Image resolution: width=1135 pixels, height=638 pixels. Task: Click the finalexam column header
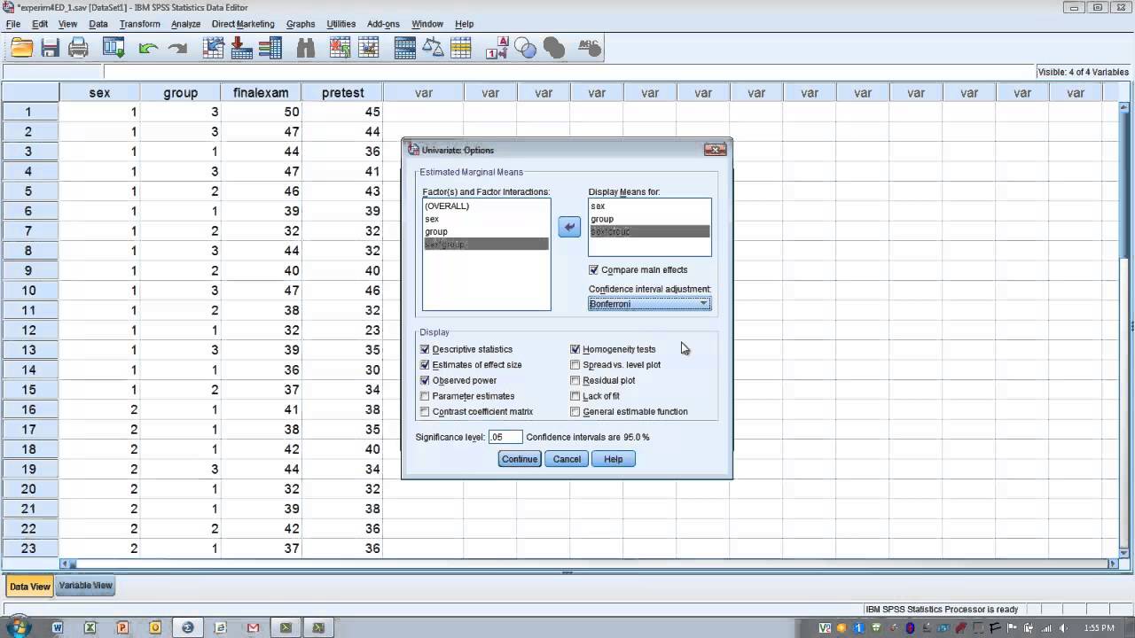click(x=261, y=92)
